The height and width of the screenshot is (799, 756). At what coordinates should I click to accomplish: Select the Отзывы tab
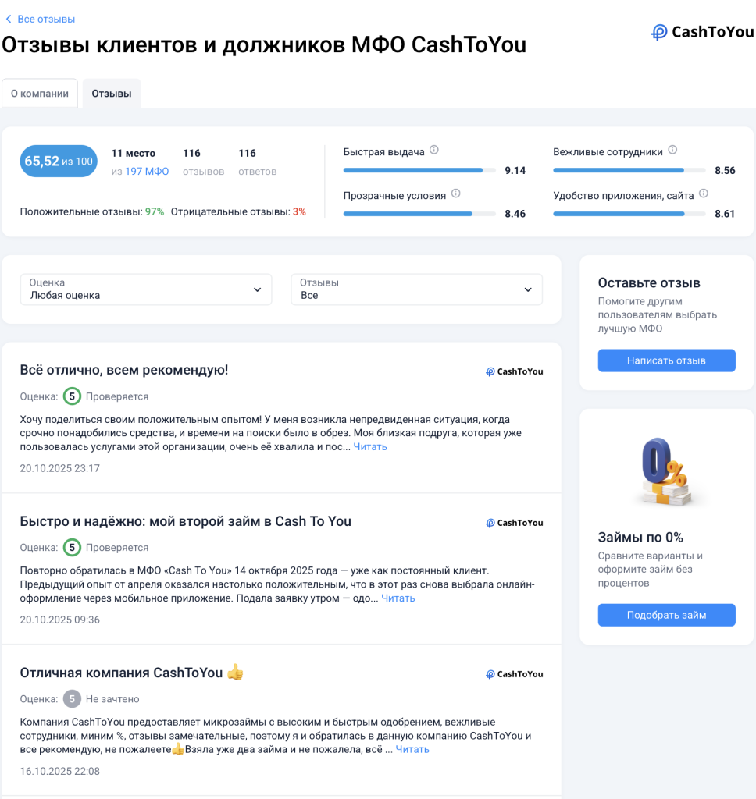(x=112, y=94)
